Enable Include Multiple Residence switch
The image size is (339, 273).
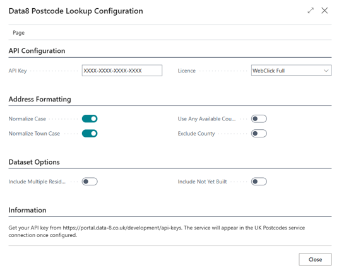pos(90,182)
